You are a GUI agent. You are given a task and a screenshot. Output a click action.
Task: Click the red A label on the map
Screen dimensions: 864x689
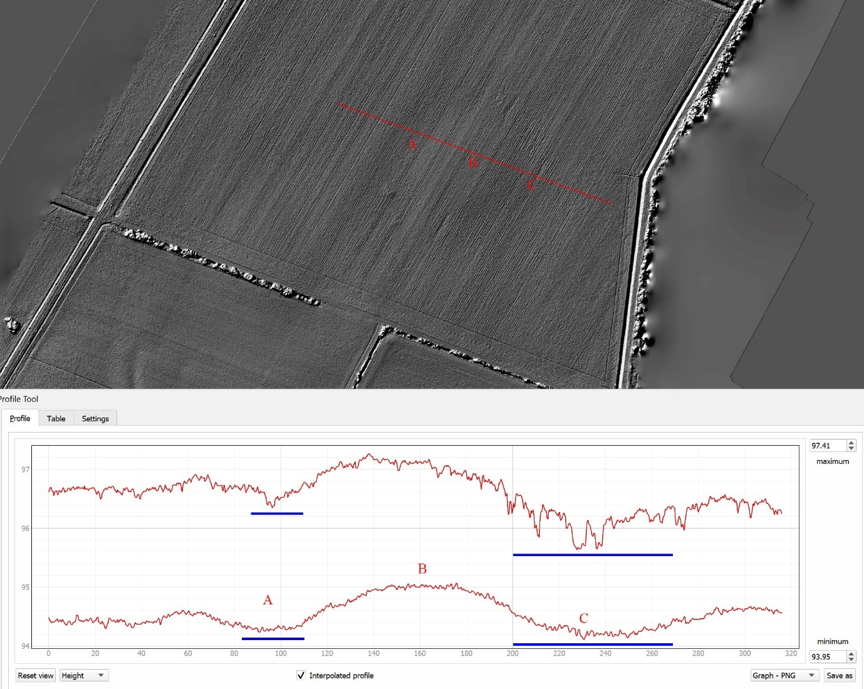click(x=412, y=145)
